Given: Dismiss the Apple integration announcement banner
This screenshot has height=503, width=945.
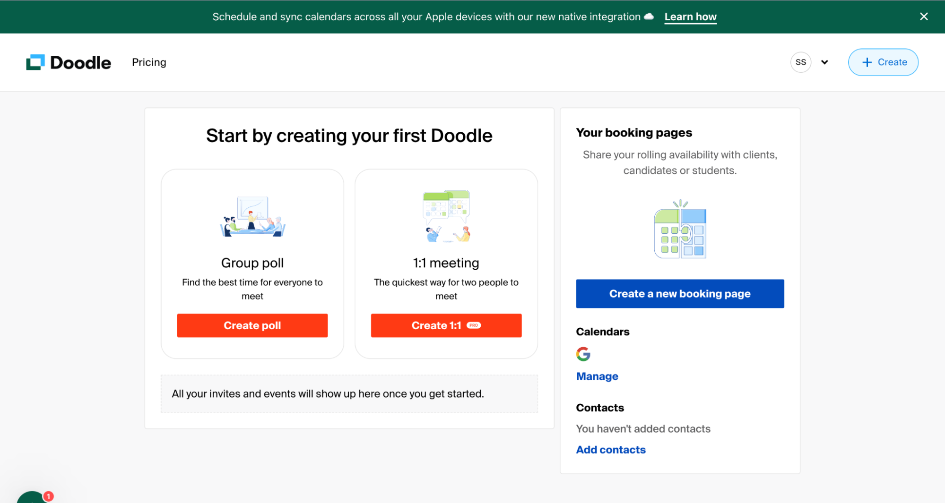Looking at the screenshot, I should tap(923, 16).
